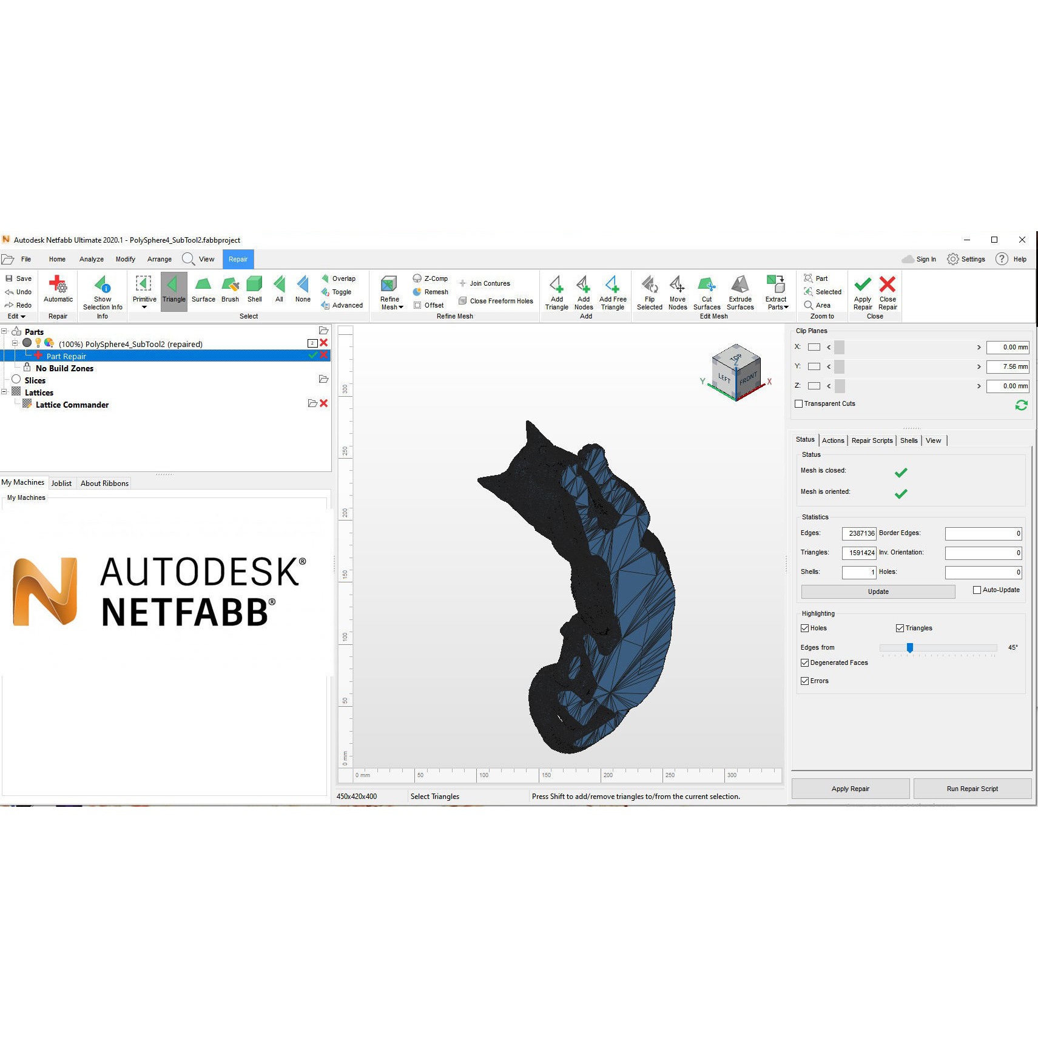
Task: Click the Update statistics button
Action: coord(878,591)
